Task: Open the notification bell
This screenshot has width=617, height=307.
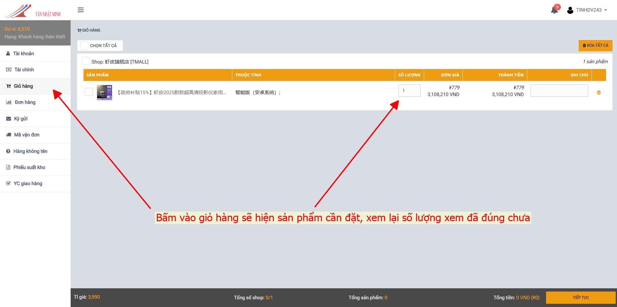Action: tap(554, 10)
